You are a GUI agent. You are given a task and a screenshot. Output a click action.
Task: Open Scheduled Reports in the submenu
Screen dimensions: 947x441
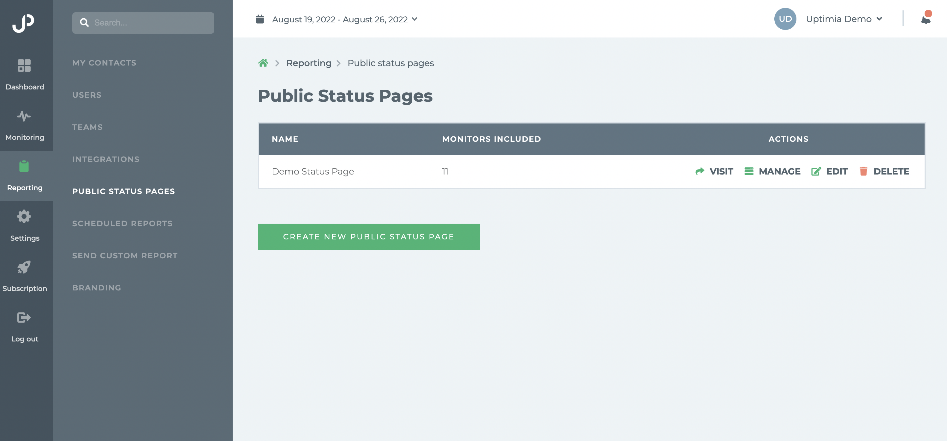point(122,223)
